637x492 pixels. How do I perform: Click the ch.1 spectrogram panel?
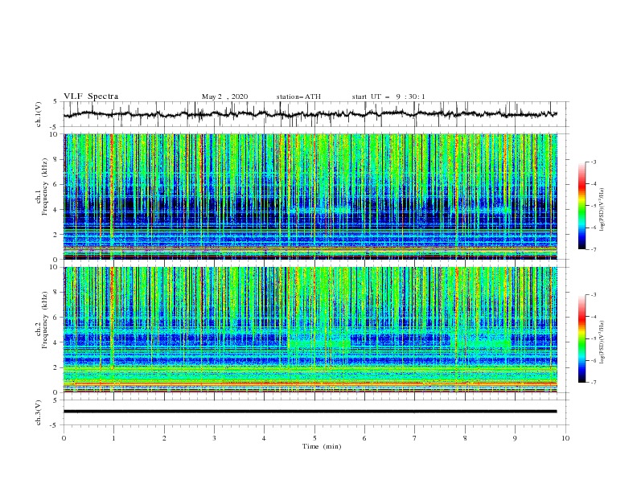[310, 196]
